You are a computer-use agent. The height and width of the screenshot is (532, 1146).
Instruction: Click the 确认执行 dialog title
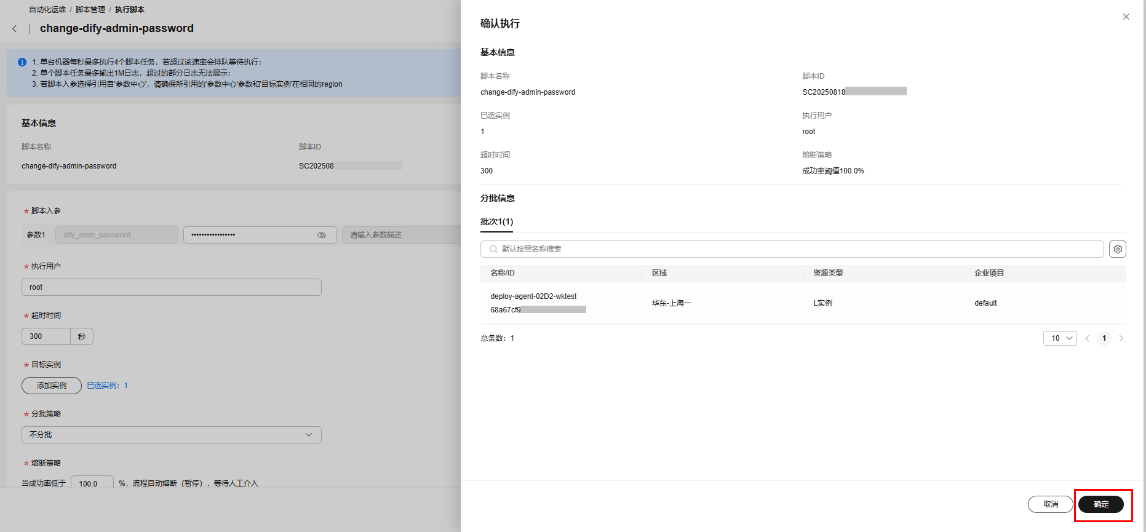(x=500, y=23)
